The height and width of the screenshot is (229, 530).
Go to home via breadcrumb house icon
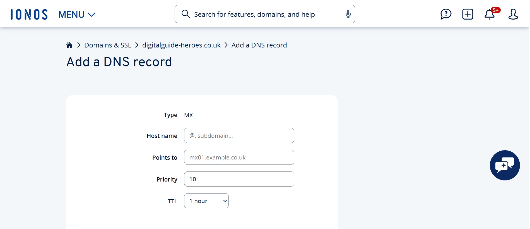pyautogui.click(x=69, y=45)
